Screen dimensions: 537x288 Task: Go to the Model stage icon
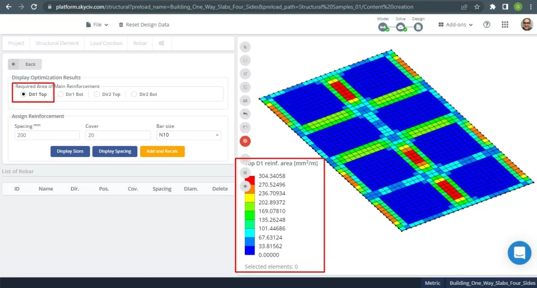point(383,27)
